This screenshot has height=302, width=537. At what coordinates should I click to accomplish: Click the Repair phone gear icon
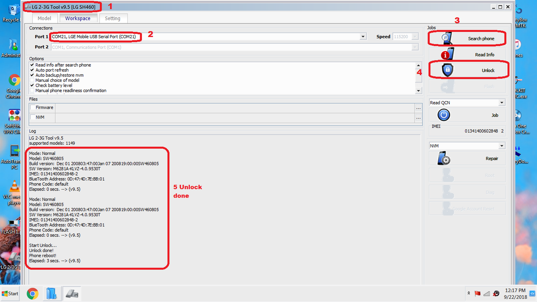444,159
